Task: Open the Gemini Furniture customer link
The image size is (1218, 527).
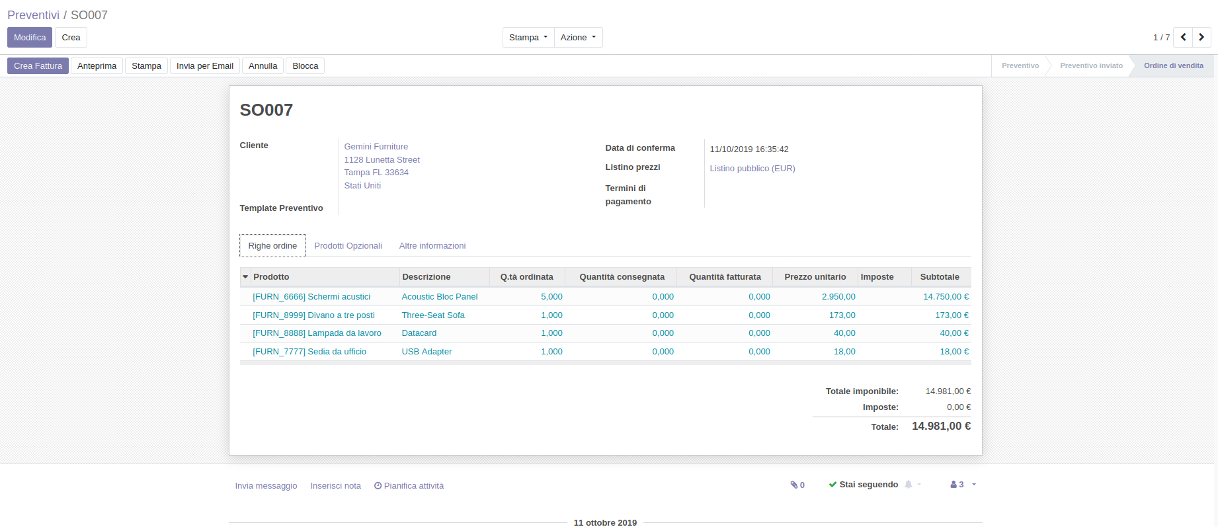Action: pyautogui.click(x=376, y=147)
